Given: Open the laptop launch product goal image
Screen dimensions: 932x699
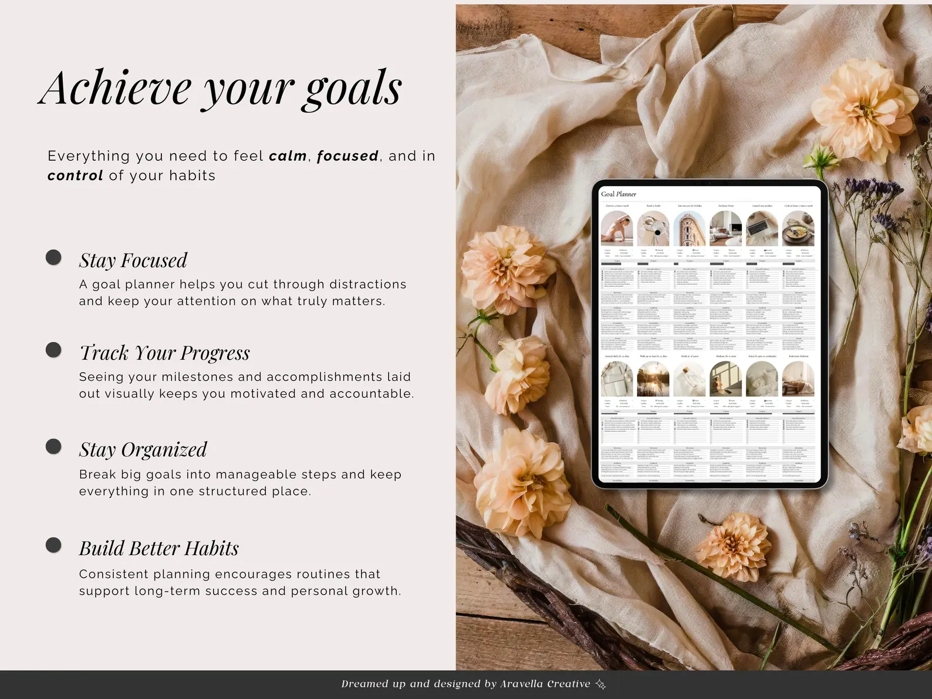Looking at the screenshot, I should (762, 229).
